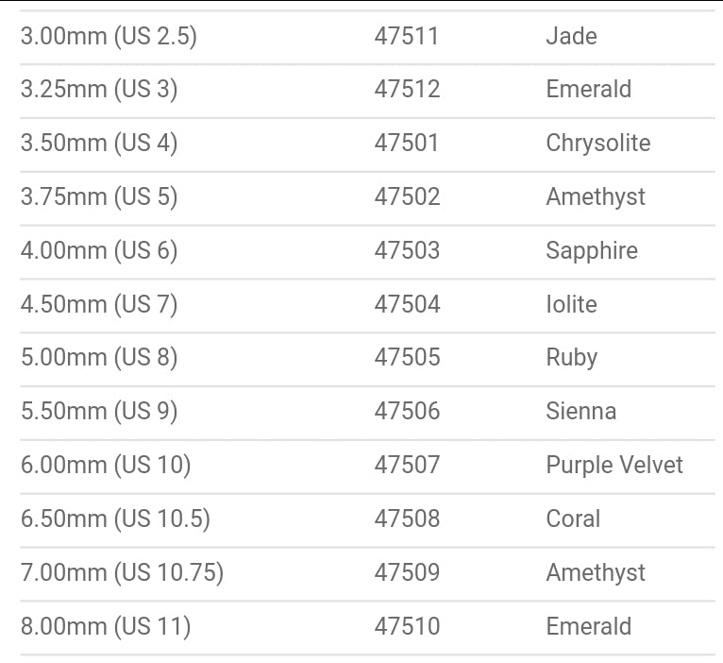Click the 4.50mm (US 7) size cell

coord(99,305)
